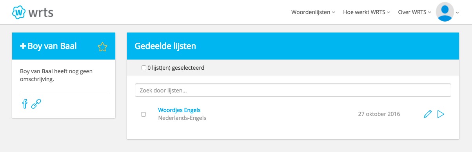This screenshot has width=472, height=152.
Task: Click the Boy van Baal header name
Action: [52, 46]
